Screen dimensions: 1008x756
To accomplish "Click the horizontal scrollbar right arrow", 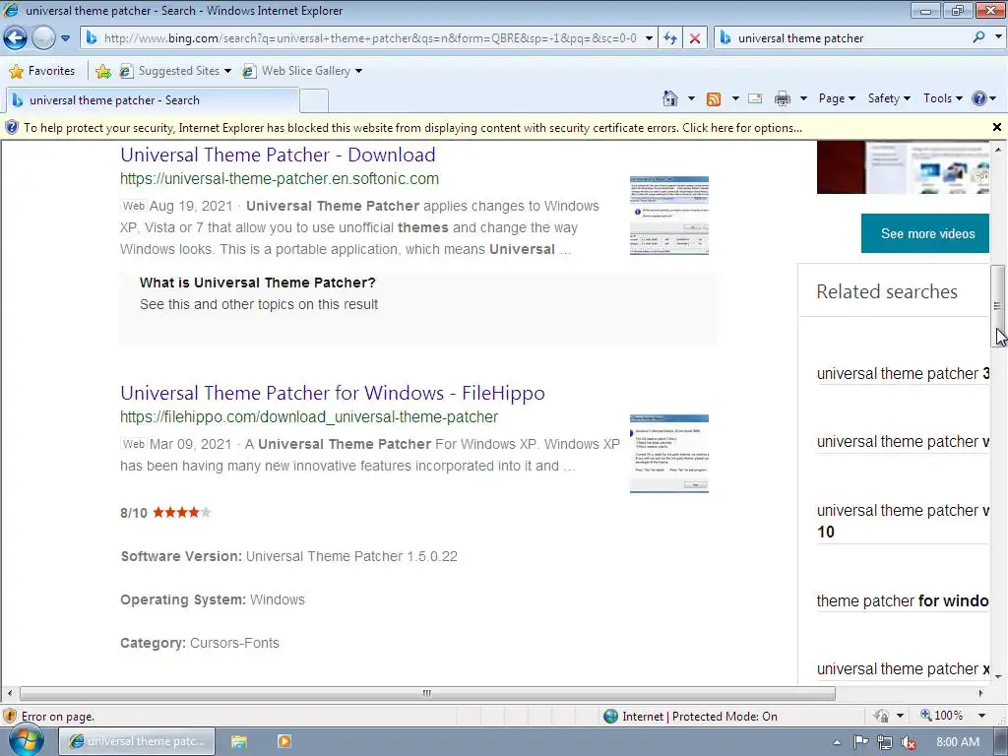I will point(981,694).
